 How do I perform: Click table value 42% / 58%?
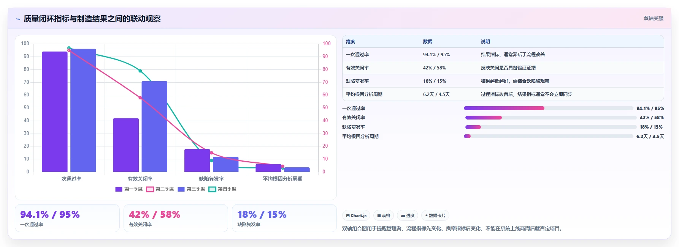coord(435,68)
